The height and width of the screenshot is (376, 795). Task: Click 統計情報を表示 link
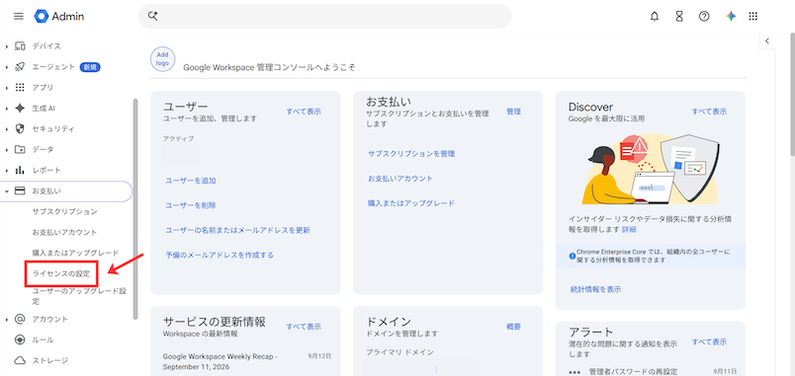click(x=595, y=289)
